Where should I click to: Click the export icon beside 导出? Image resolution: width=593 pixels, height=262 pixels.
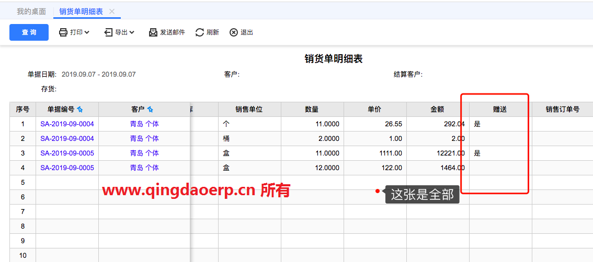pyautogui.click(x=108, y=32)
